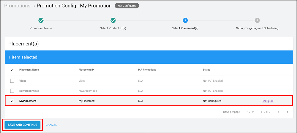The height and width of the screenshot is (133, 297).
Task: Go to previous page with left chevron
Action: (x=279, y=112)
